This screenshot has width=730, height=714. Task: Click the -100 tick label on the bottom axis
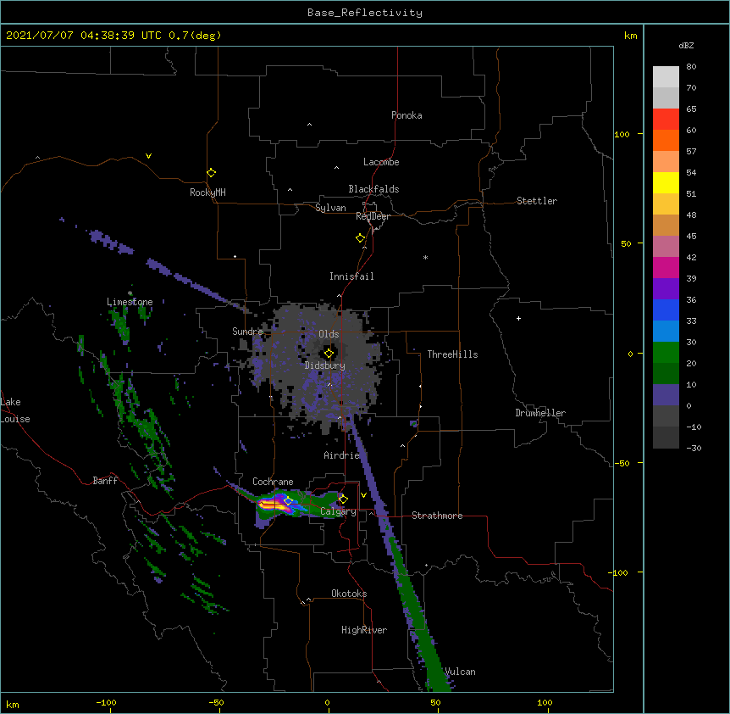[106, 702]
